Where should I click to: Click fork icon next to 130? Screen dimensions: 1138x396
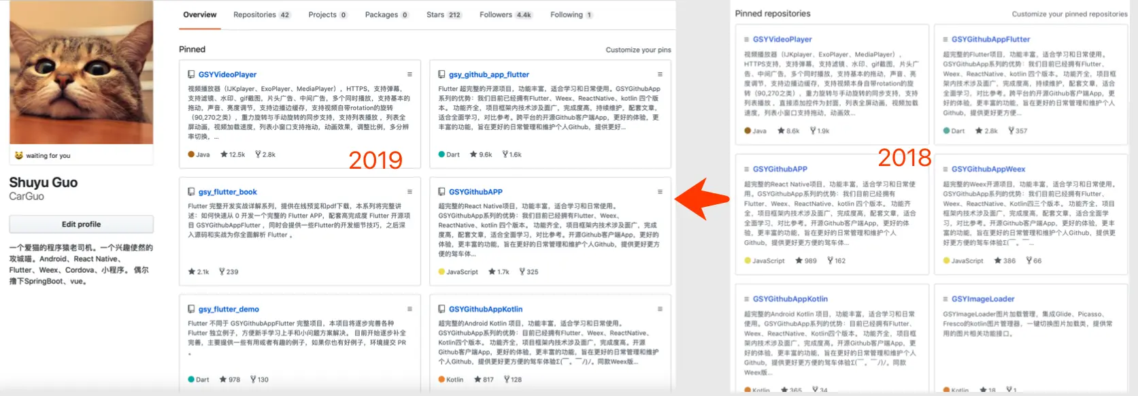[x=253, y=380]
